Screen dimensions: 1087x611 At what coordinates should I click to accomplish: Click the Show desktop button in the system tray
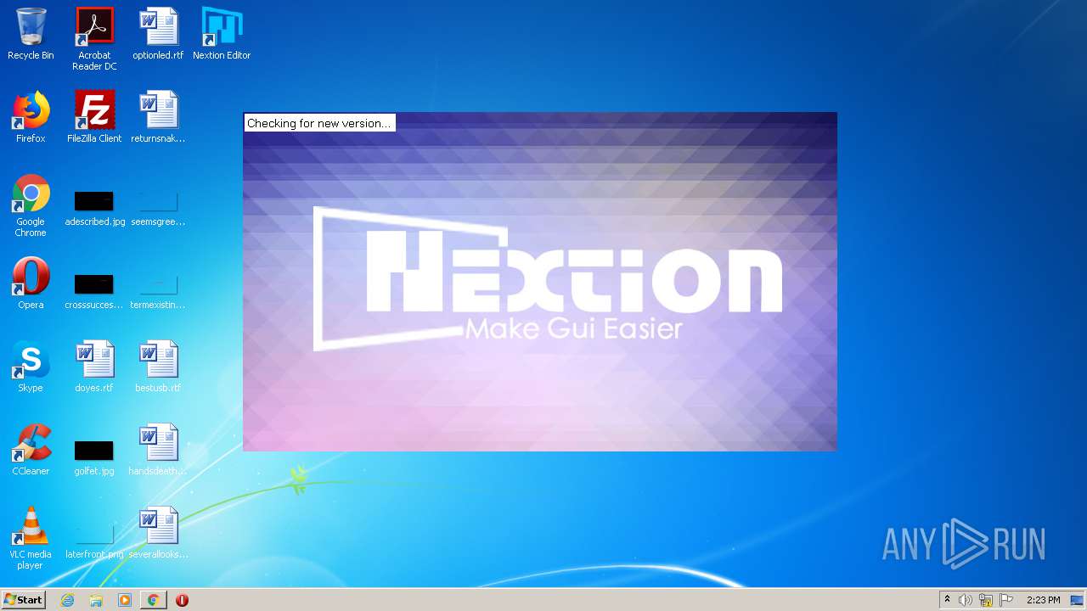click(1078, 600)
